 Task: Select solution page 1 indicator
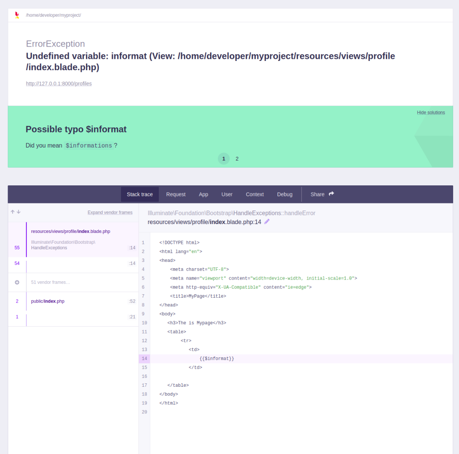click(x=223, y=158)
